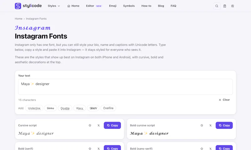Toggle the Strike decoration chip

tap(51, 108)
